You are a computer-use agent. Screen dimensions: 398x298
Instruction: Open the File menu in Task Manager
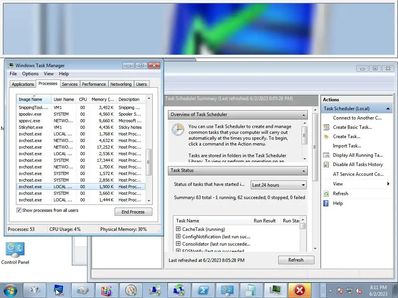tap(13, 74)
